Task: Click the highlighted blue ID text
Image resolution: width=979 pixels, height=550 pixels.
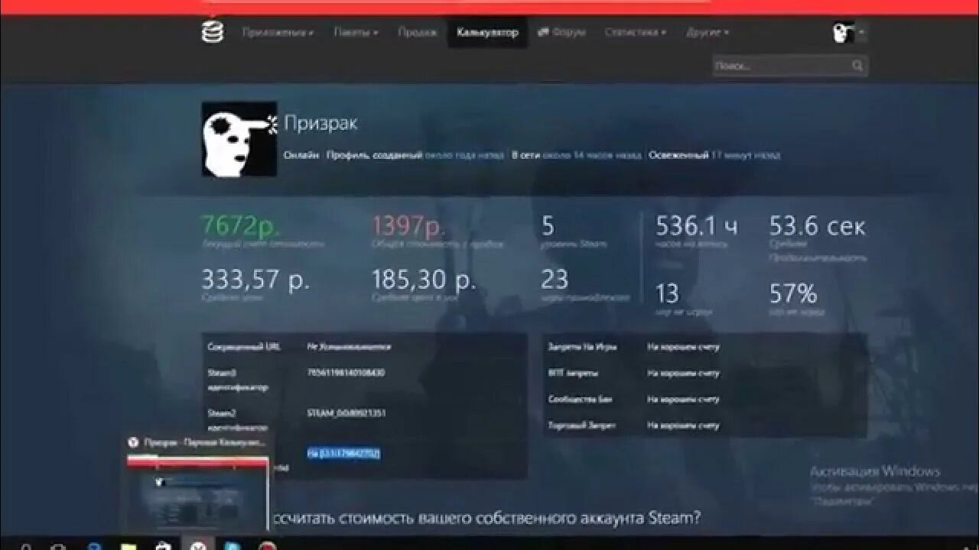Action: click(x=343, y=453)
